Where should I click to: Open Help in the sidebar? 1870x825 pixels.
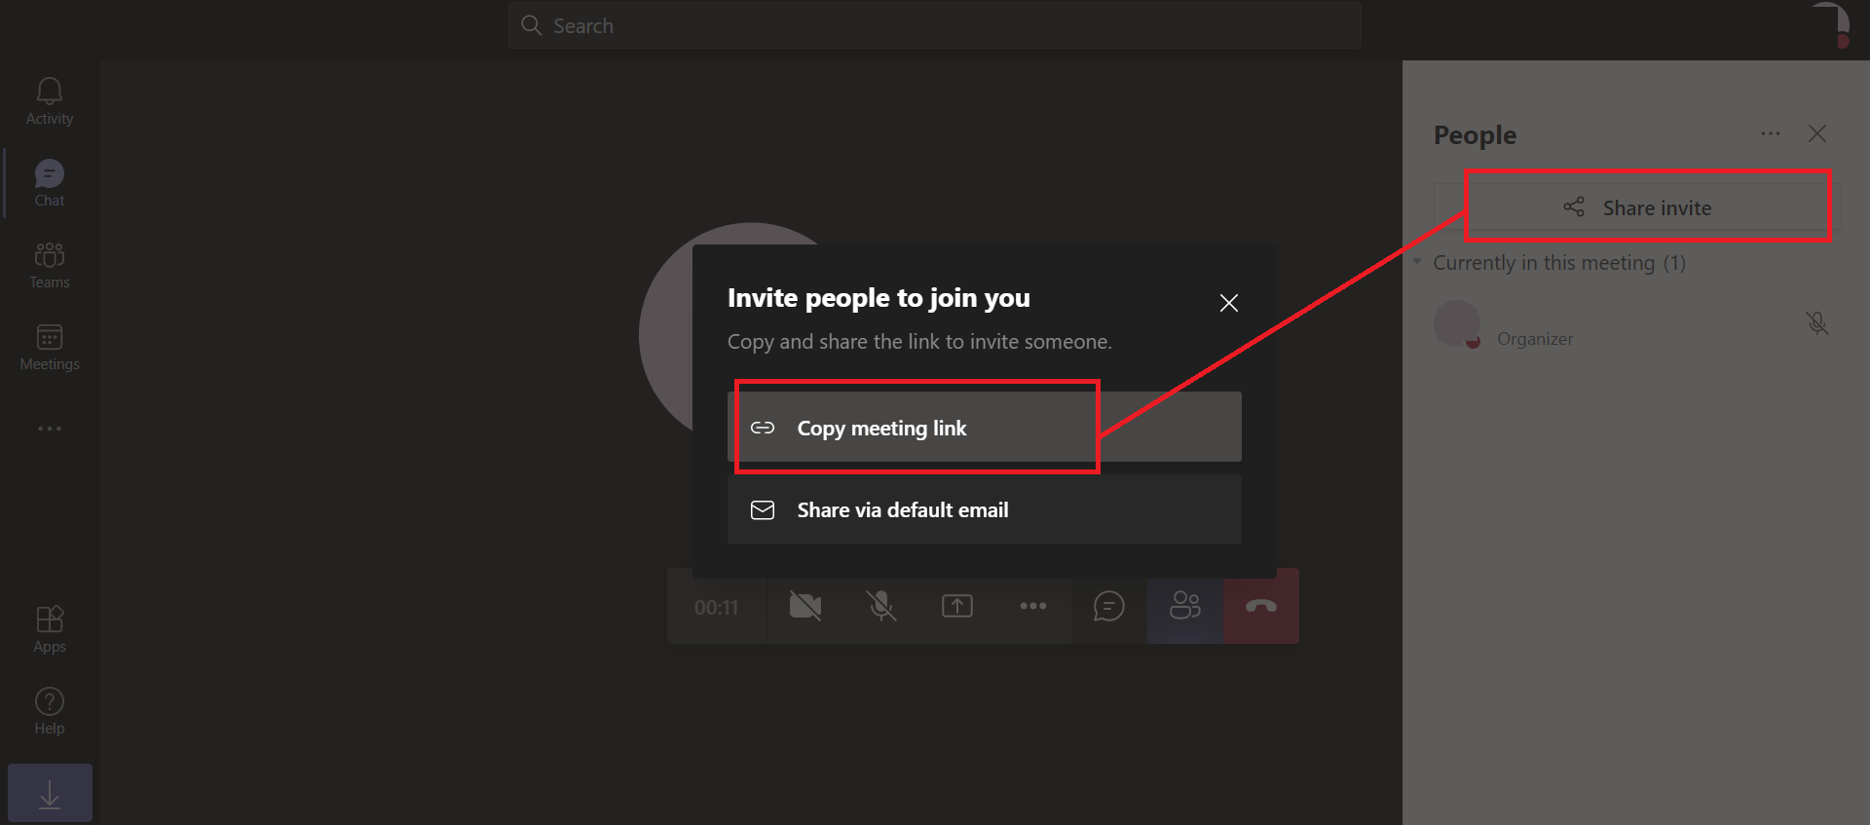[x=50, y=711]
